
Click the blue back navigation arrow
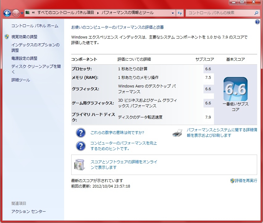point(7,13)
